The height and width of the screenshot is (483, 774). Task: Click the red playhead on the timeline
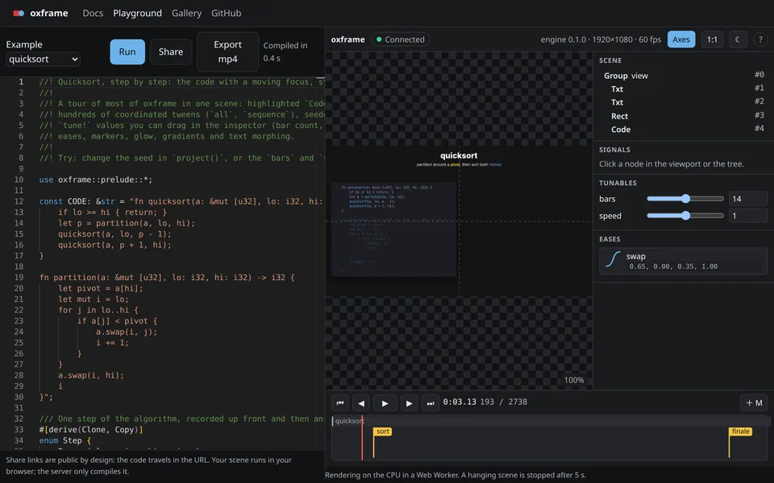pos(362,438)
